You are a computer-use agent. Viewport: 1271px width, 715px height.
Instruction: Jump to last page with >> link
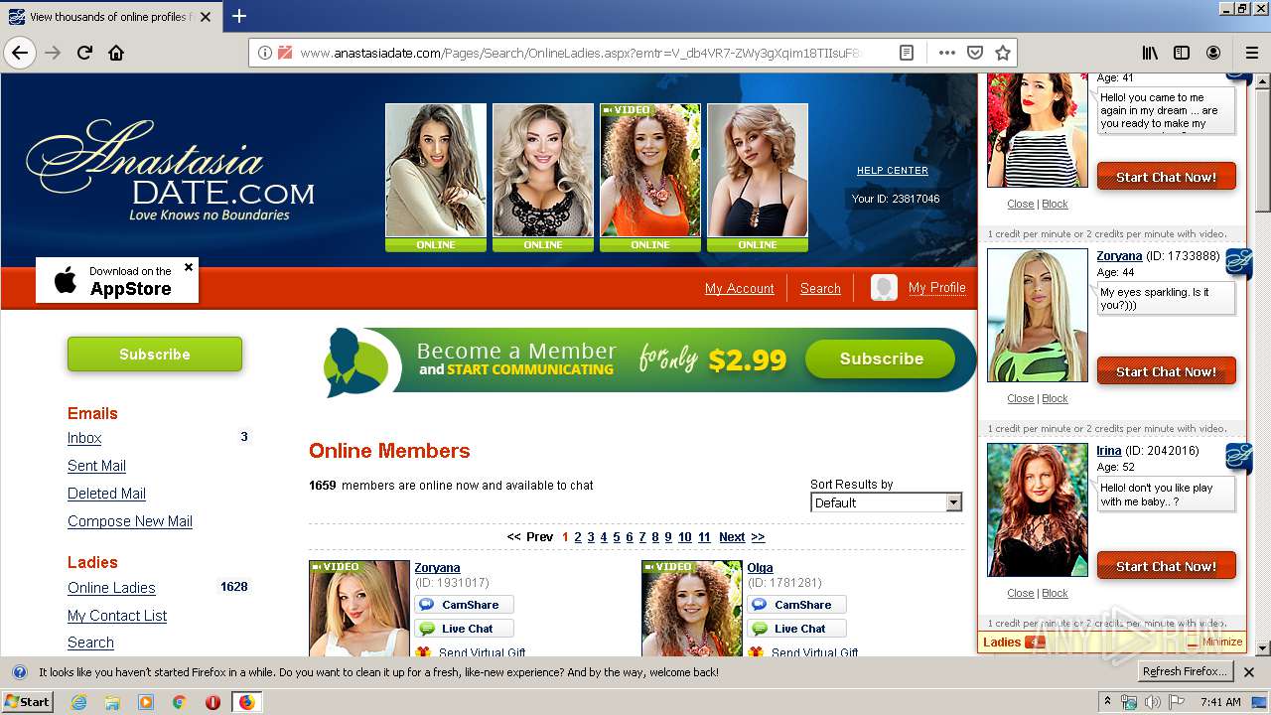758,537
